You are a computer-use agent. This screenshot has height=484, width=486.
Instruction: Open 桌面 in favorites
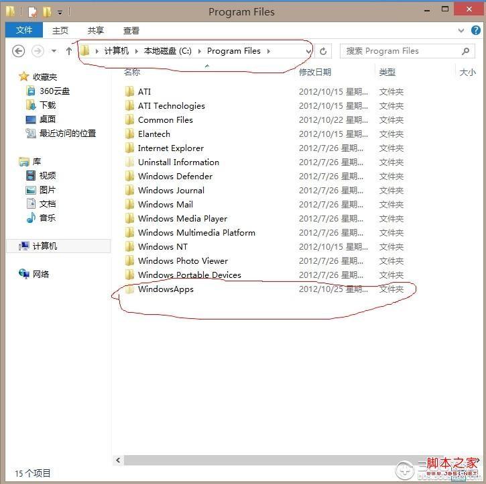pyautogui.click(x=48, y=119)
